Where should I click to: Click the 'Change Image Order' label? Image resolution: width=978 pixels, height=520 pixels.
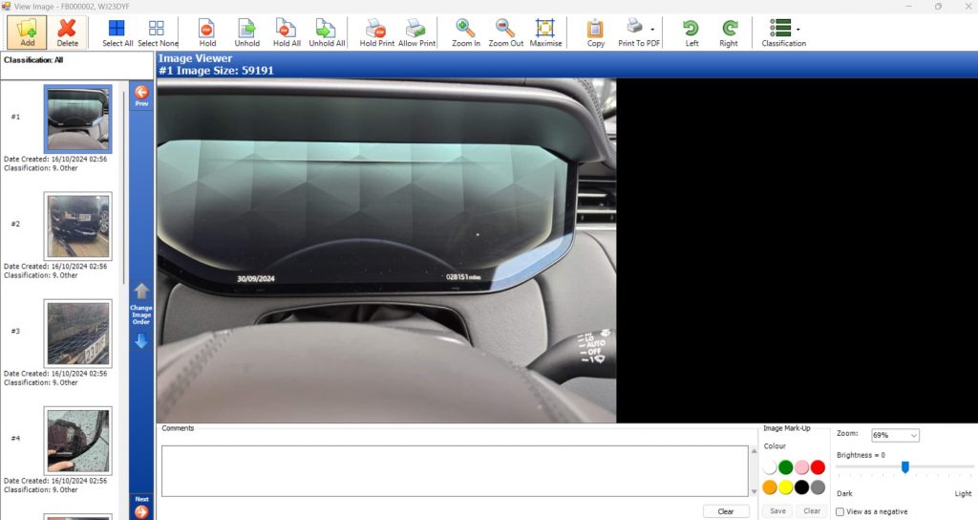[x=141, y=314]
